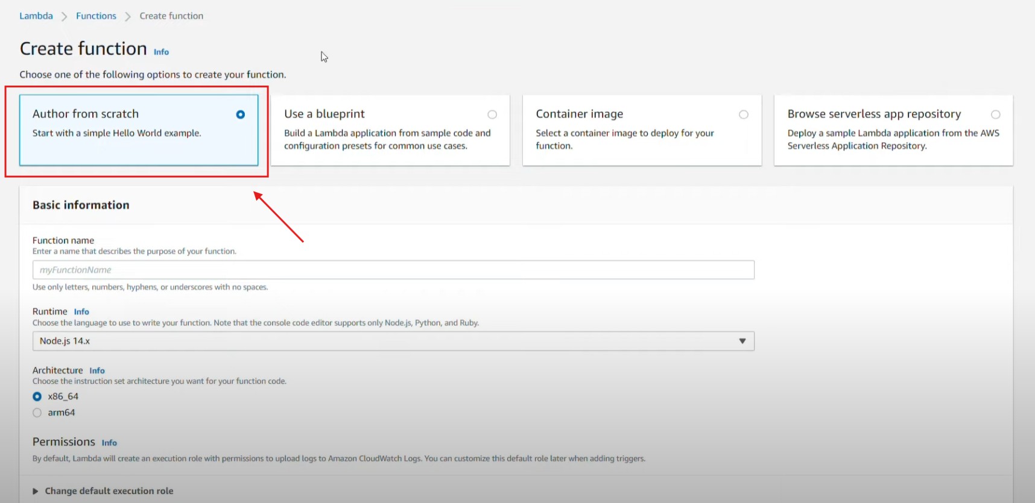1035x503 pixels.
Task: Choose the Use a blueprint option
Action: pos(492,114)
